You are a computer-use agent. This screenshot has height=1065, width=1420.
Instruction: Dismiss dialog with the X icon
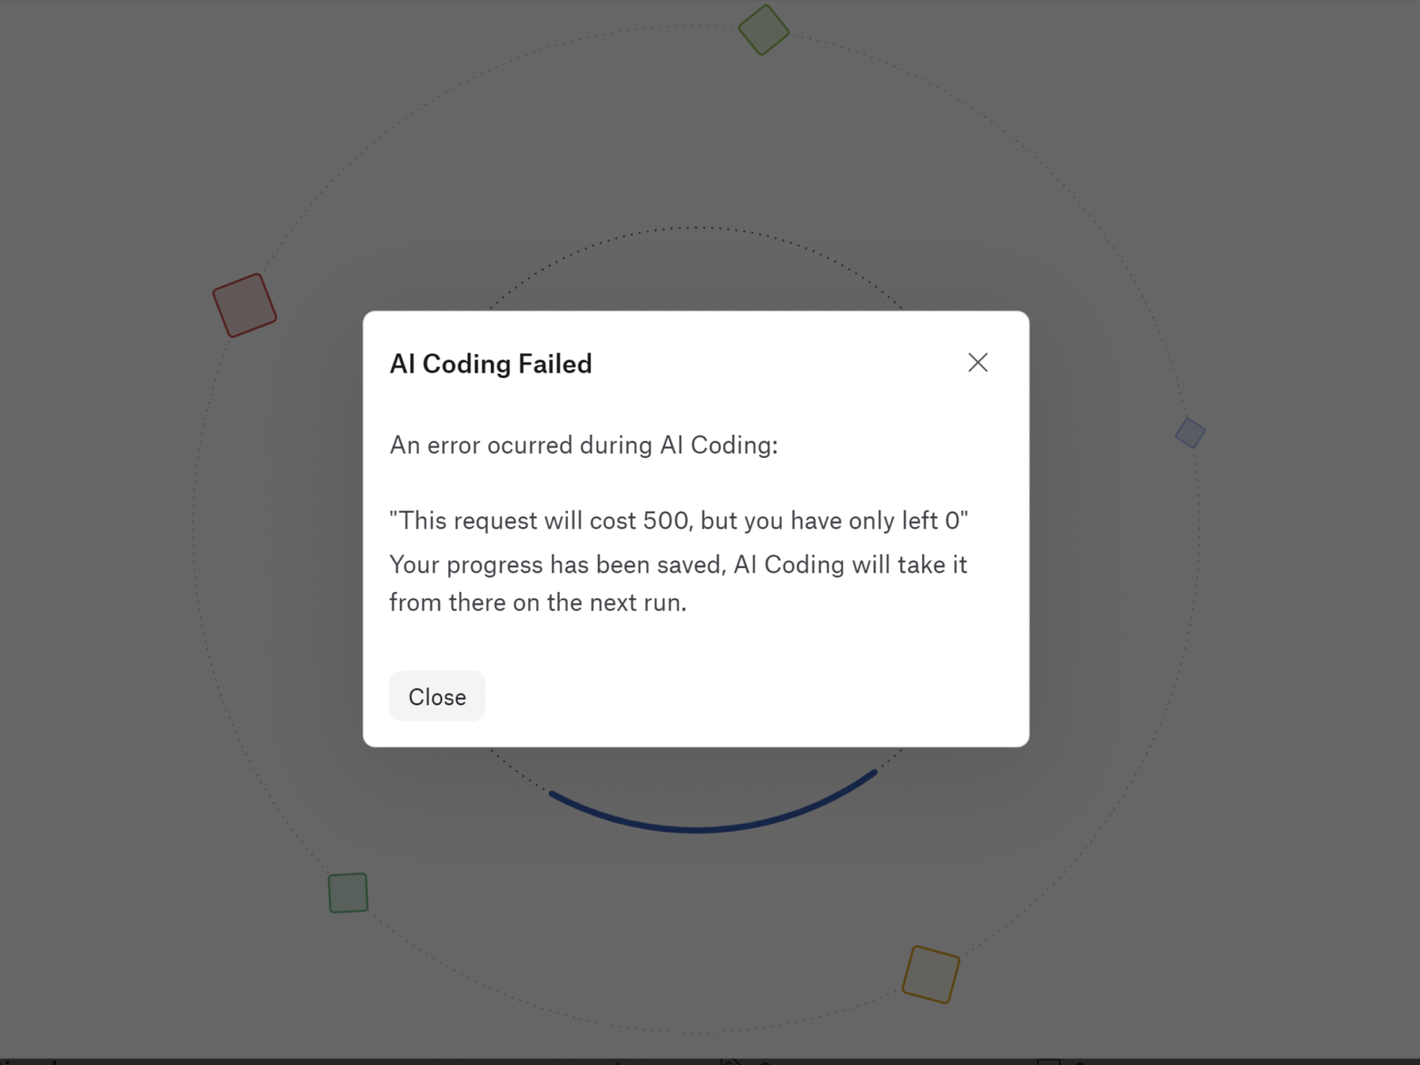click(977, 362)
